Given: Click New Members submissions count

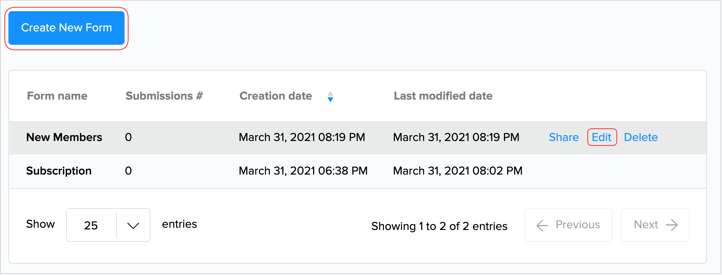Looking at the screenshot, I should click(x=128, y=137).
